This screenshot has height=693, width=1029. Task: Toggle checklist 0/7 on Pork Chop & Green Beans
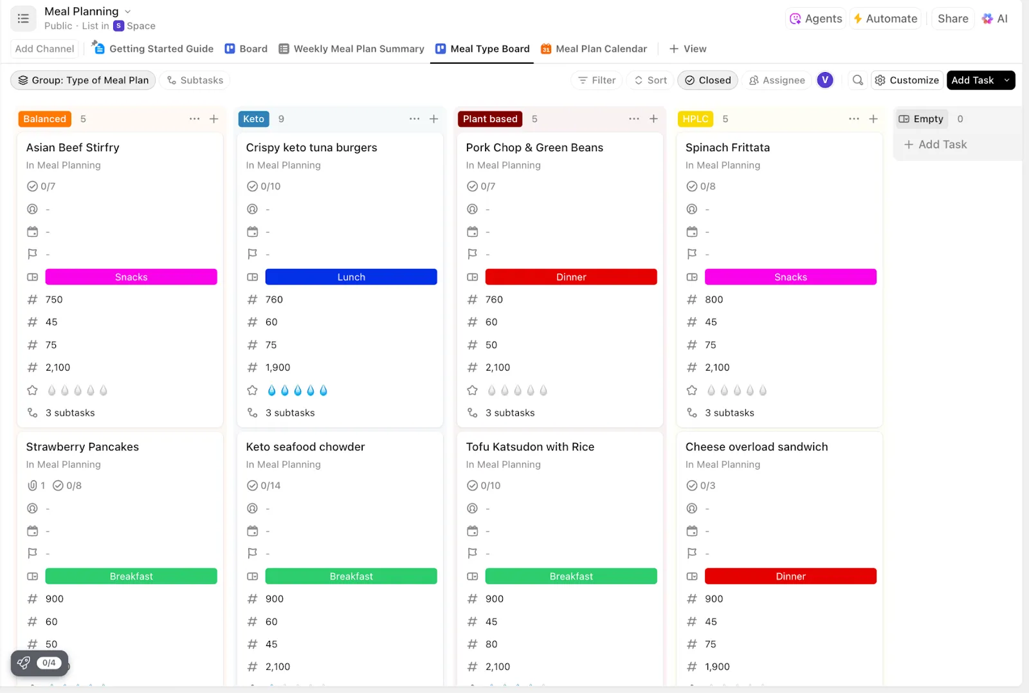(481, 187)
